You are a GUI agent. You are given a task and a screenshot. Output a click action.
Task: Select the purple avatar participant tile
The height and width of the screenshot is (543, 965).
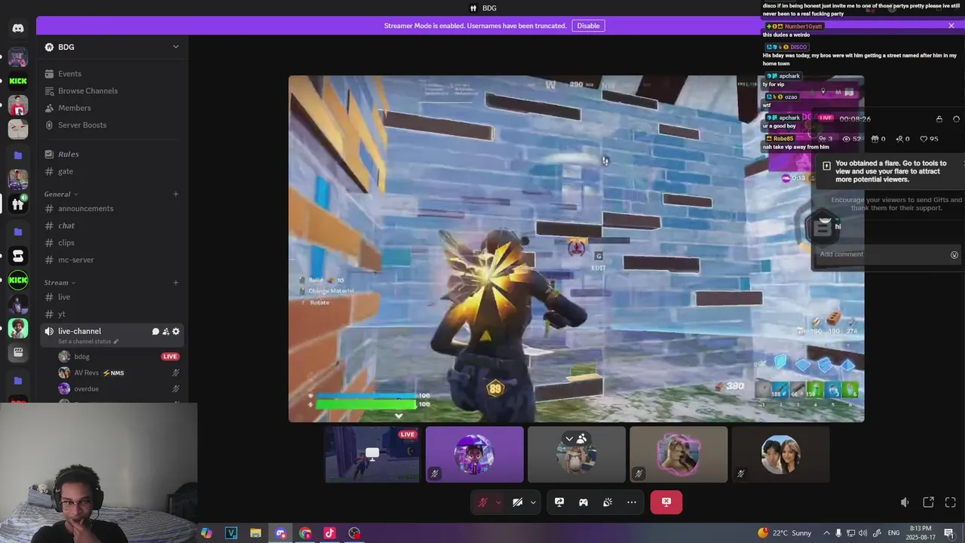[x=474, y=455]
